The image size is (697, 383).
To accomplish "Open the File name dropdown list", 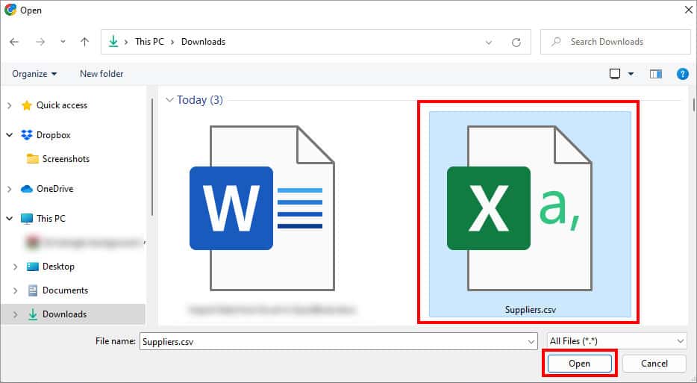I will [x=531, y=342].
